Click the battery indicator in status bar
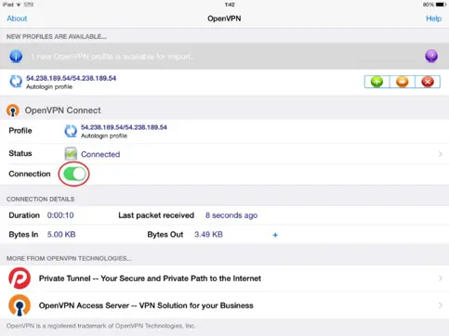449x336 pixels. (441, 5)
